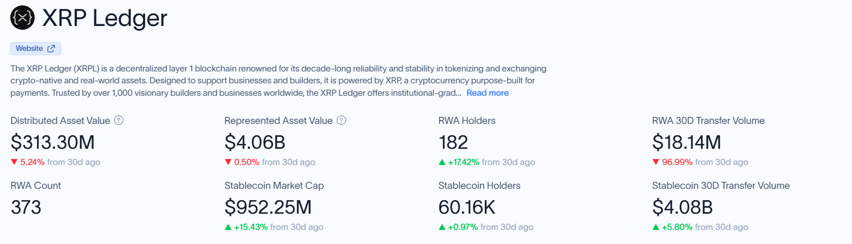Show Represented Asset Value help tooltip icon

[x=342, y=120]
